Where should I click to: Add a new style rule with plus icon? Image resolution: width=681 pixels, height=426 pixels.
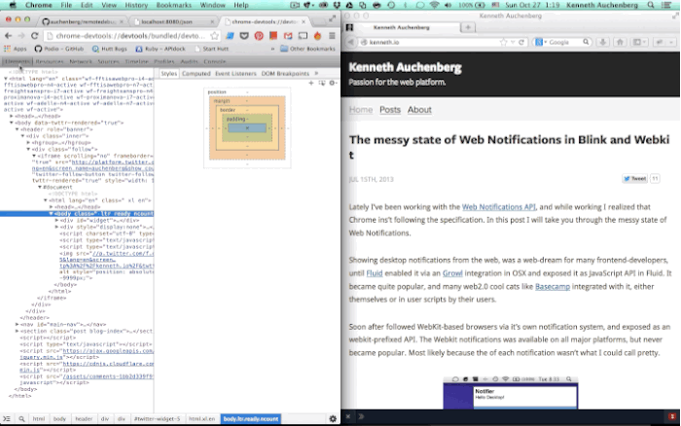(x=311, y=83)
